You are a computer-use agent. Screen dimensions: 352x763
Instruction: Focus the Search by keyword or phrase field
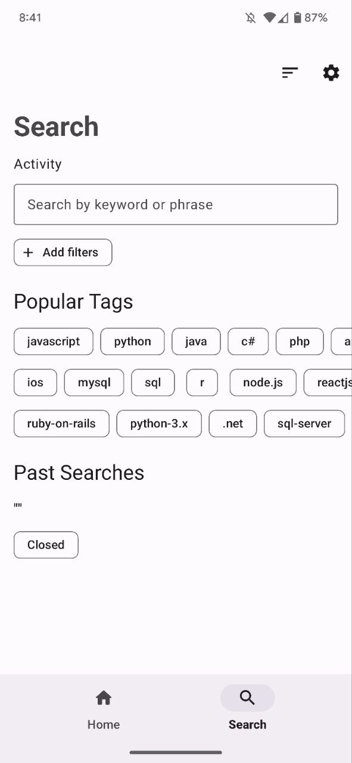tap(176, 204)
